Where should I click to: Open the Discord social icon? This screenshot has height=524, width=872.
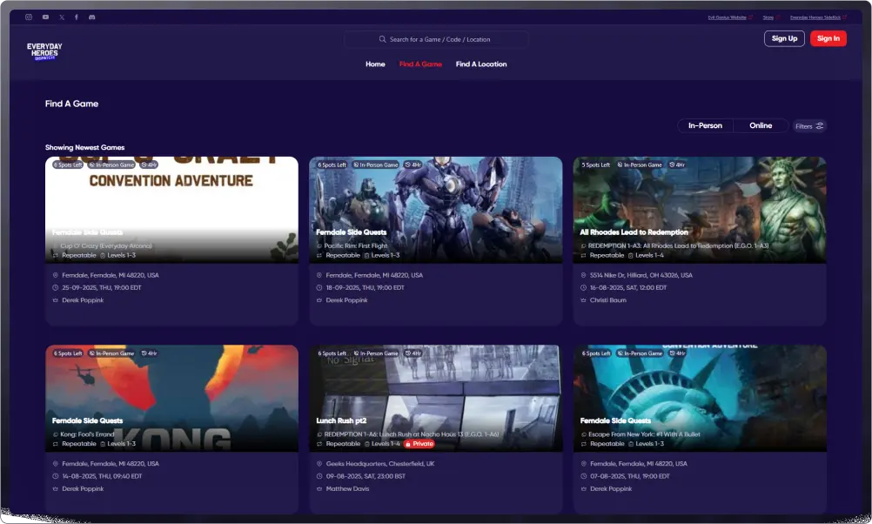point(91,17)
